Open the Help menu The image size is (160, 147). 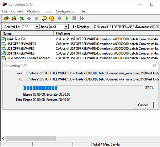tap(84, 11)
